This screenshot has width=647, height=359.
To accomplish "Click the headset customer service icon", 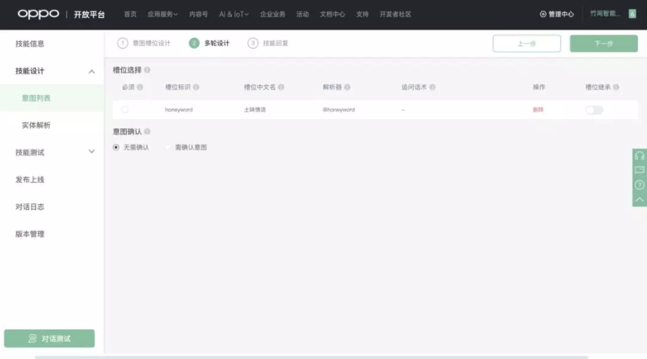I will [639, 156].
